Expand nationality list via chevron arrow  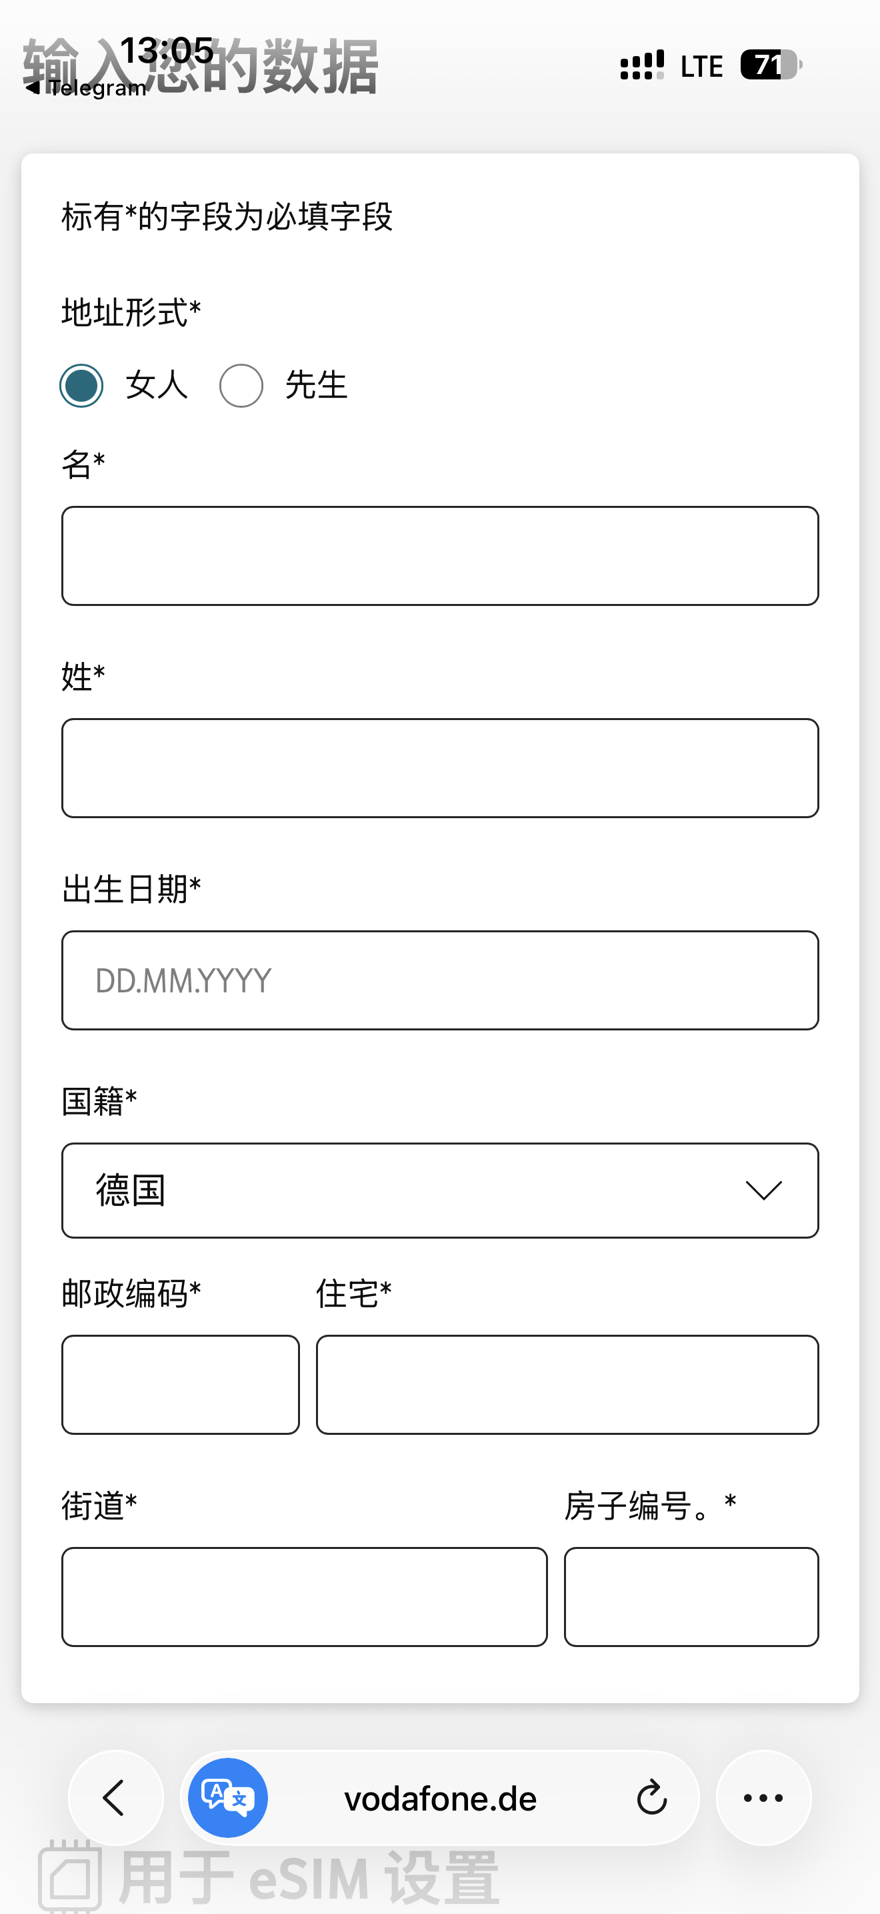point(763,1191)
